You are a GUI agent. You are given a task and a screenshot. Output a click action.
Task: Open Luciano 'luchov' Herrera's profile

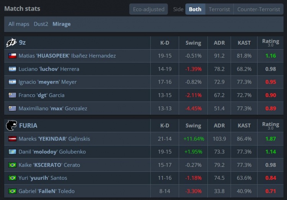point(49,69)
